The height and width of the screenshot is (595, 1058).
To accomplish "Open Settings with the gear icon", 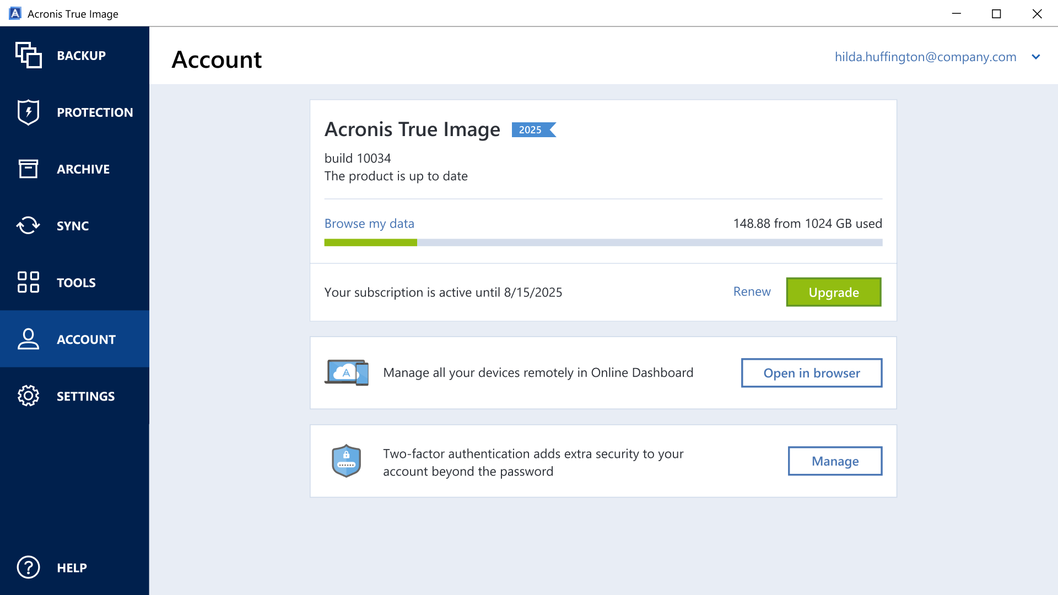I will point(28,396).
